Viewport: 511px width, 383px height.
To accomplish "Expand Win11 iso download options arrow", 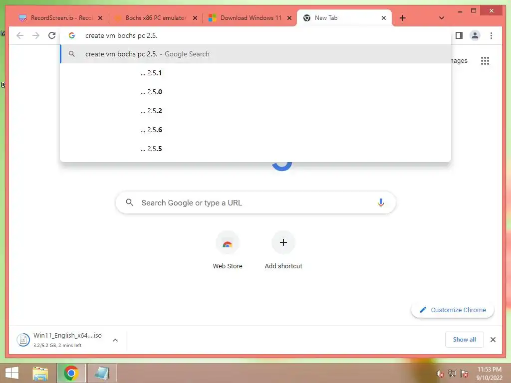I will tap(115, 340).
